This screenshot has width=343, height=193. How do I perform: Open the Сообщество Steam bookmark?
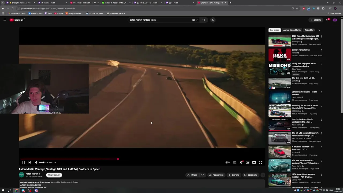[95, 13]
